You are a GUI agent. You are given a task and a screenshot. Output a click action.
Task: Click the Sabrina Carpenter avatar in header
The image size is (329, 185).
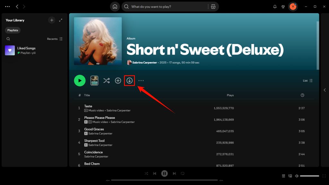129,63
